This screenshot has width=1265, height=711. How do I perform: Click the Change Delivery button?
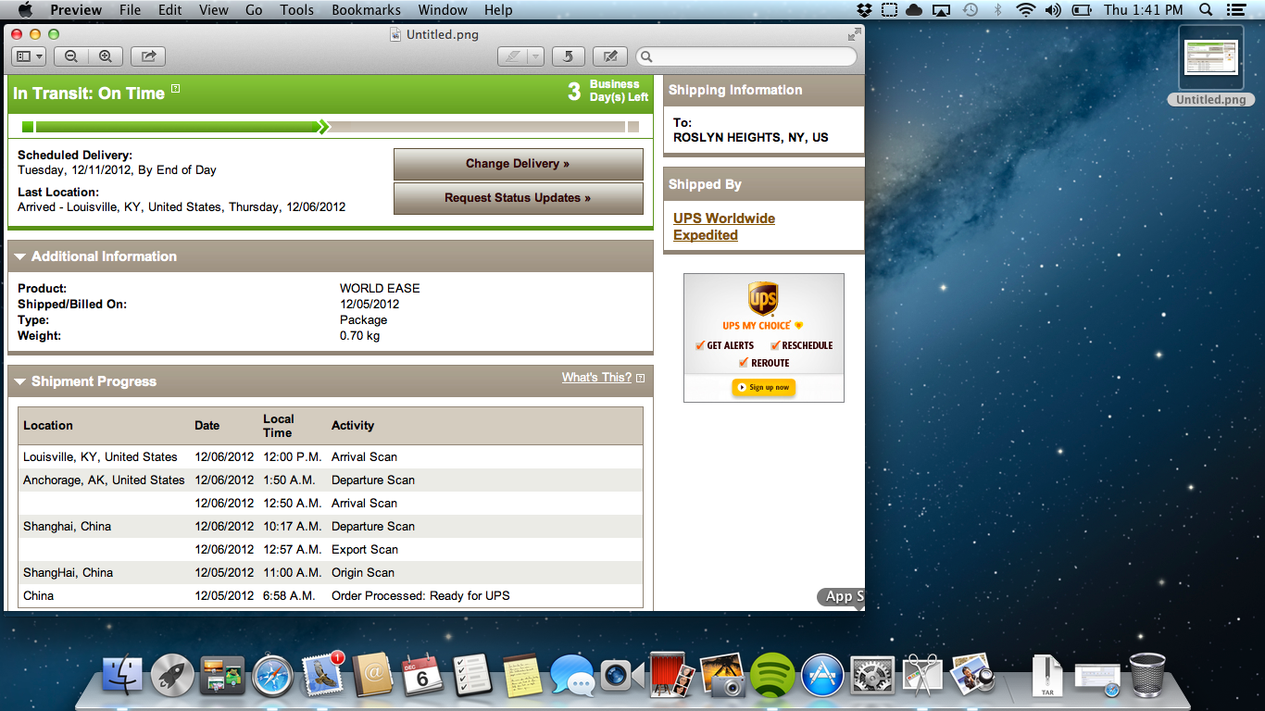(x=519, y=164)
